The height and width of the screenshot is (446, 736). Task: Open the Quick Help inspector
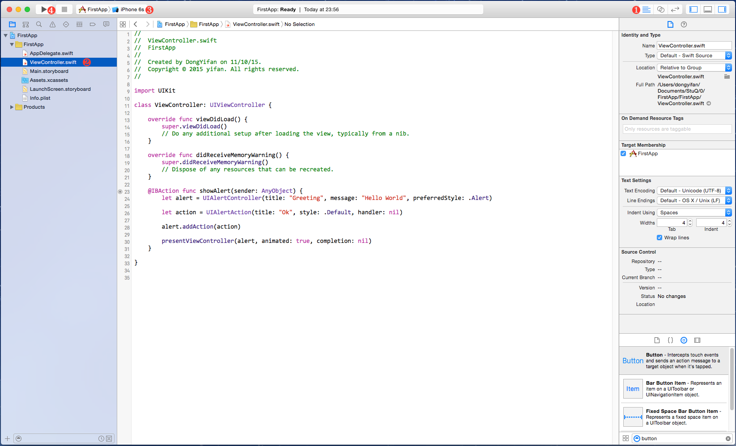click(x=684, y=25)
